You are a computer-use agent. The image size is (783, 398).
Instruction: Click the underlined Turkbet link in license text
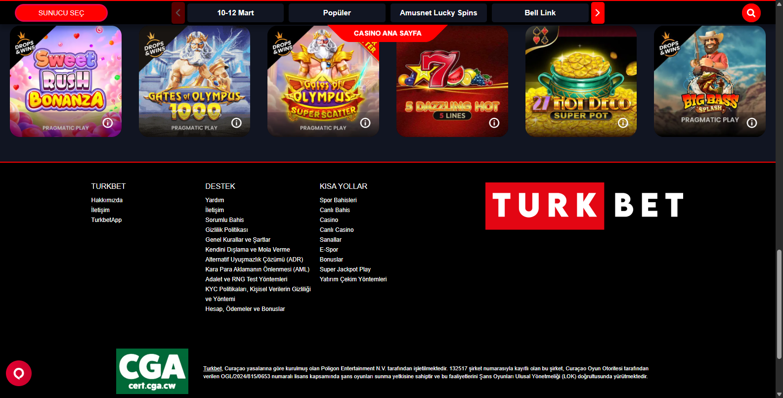click(213, 368)
